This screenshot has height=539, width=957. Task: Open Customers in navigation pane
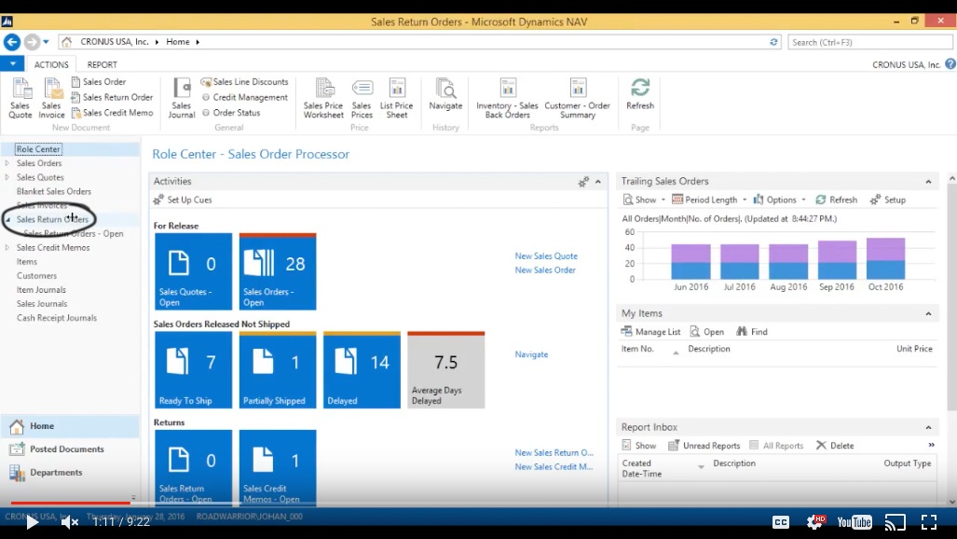coord(36,276)
